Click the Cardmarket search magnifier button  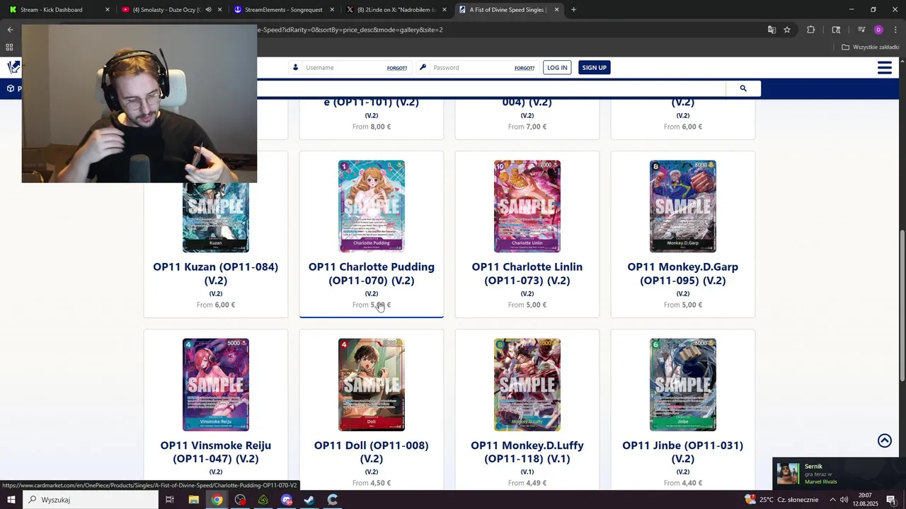click(x=743, y=88)
